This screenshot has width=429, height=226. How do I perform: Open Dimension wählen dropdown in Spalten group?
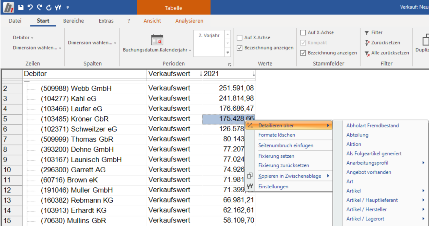pyautogui.click(x=92, y=43)
